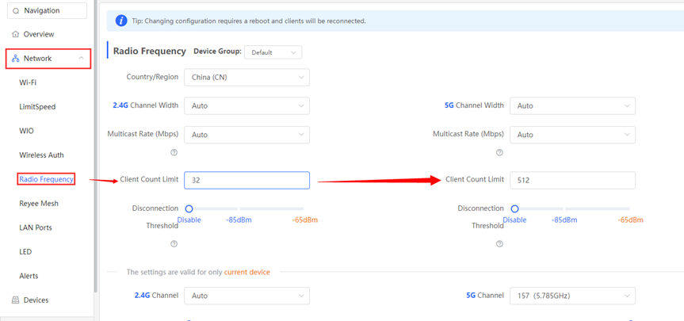Click help icon under 5G Disconnection Threshold
684x321 pixels.
click(x=499, y=244)
